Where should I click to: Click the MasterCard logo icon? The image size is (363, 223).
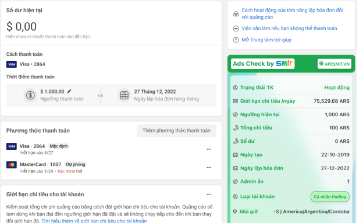12,165
